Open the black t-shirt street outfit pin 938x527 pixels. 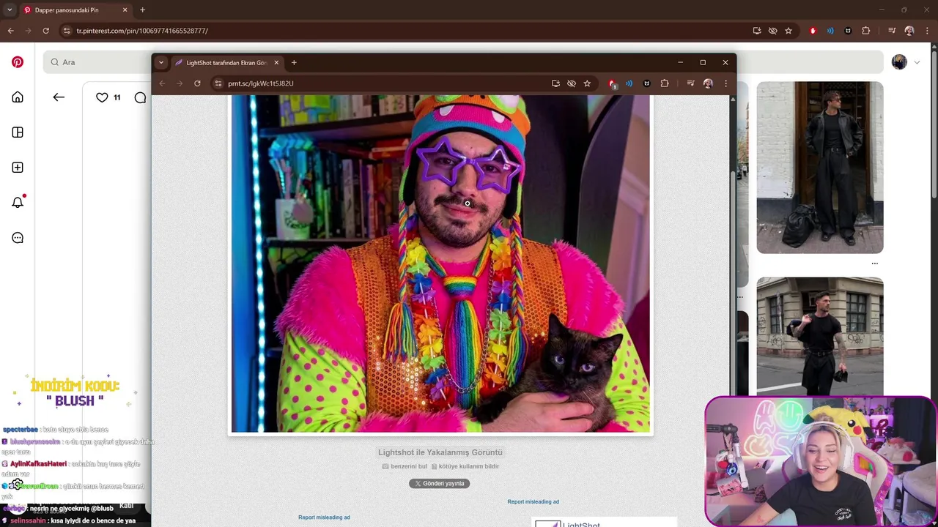click(819, 337)
